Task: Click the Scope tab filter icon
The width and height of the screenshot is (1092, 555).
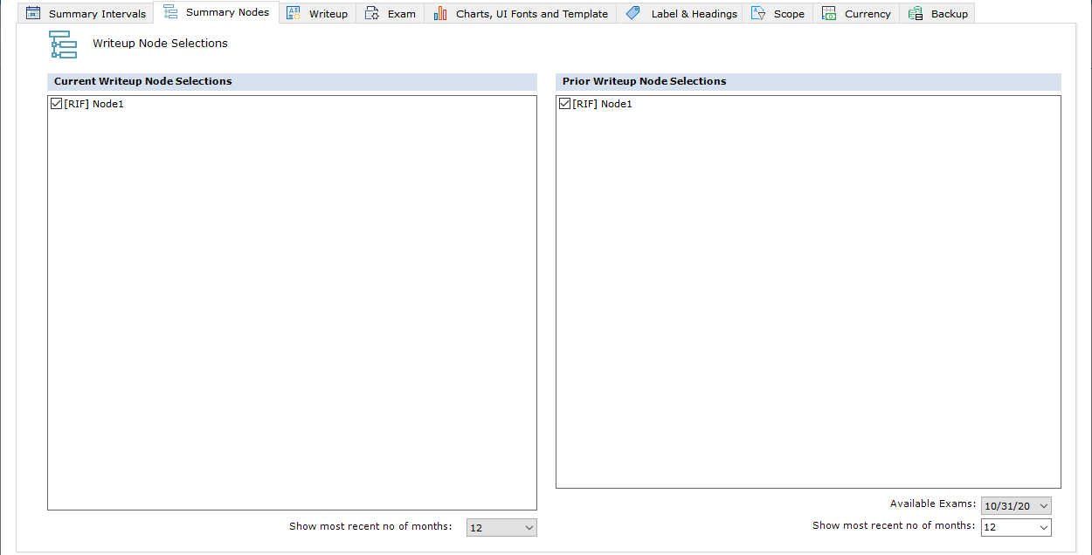Action: point(758,13)
